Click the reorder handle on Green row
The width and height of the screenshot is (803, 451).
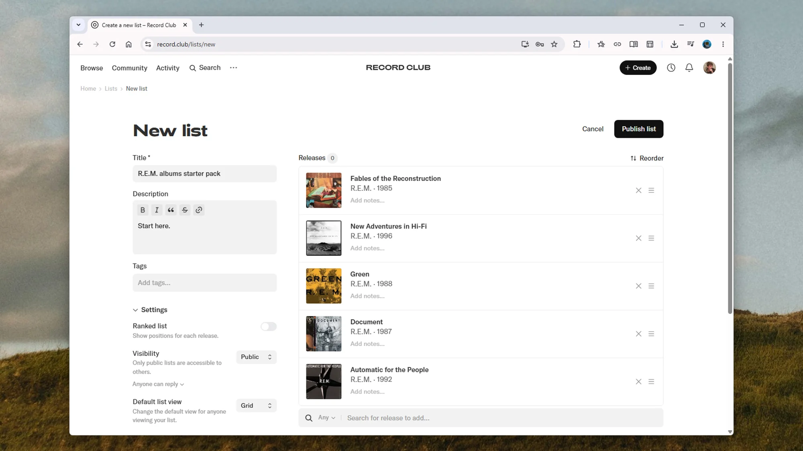point(651,286)
